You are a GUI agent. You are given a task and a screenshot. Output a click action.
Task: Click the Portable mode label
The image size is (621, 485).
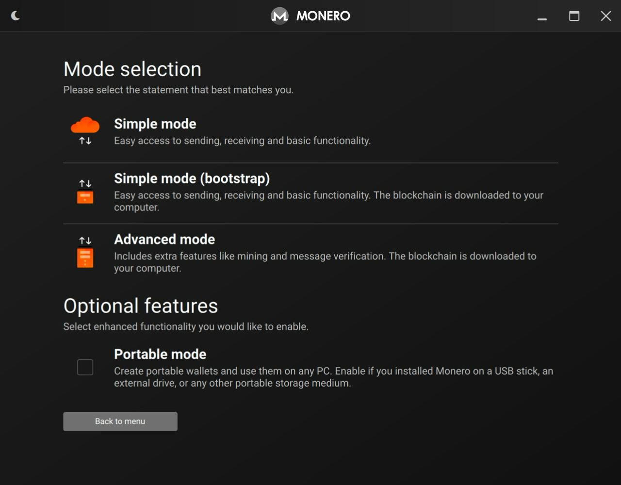coord(160,354)
